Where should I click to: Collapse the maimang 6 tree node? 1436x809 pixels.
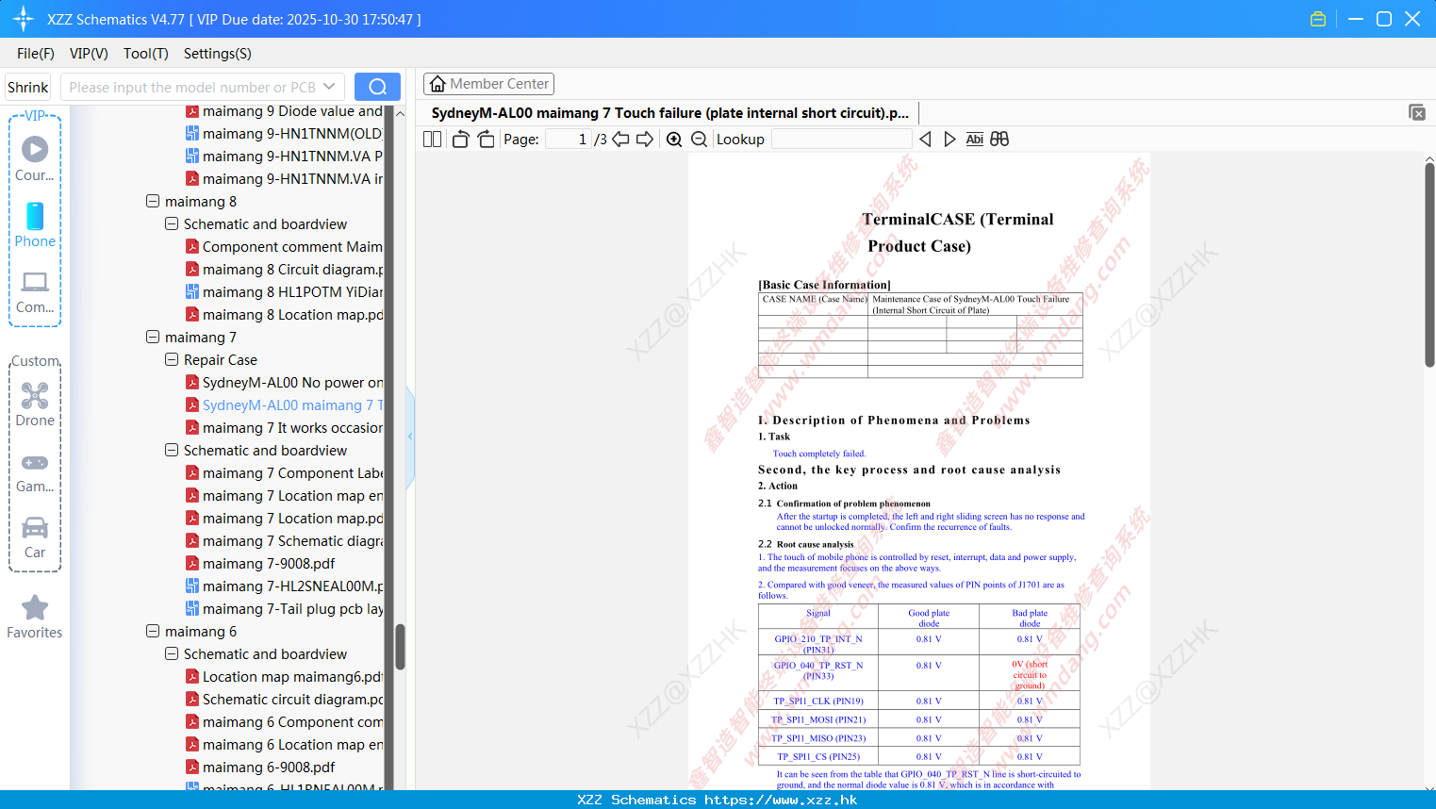153,631
